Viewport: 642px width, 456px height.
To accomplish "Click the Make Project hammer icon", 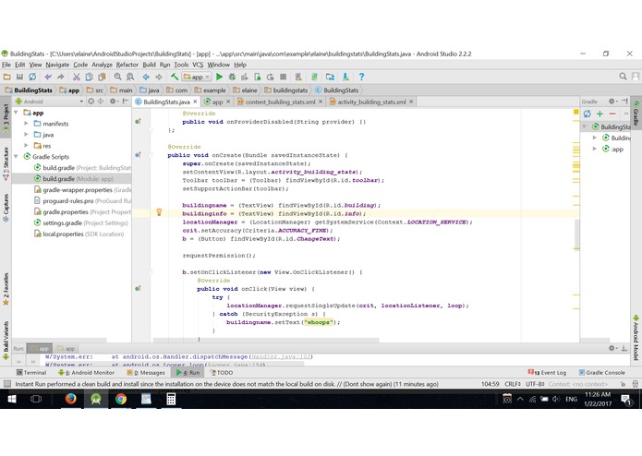I will [175, 77].
